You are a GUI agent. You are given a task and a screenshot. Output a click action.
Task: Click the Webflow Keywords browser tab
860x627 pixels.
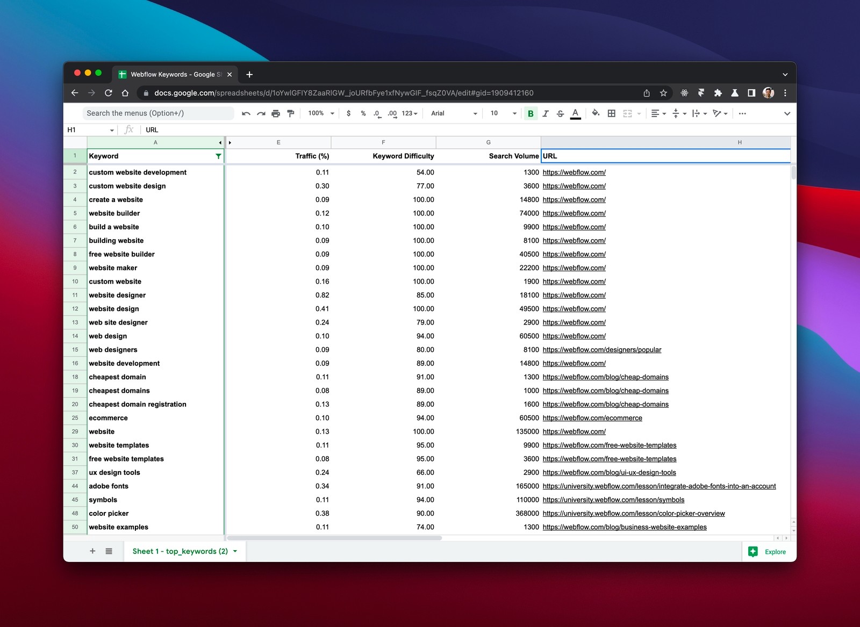tap(175, 74)
